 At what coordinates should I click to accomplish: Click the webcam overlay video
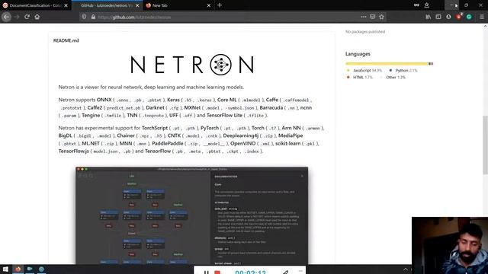click(x=450, y=245)
